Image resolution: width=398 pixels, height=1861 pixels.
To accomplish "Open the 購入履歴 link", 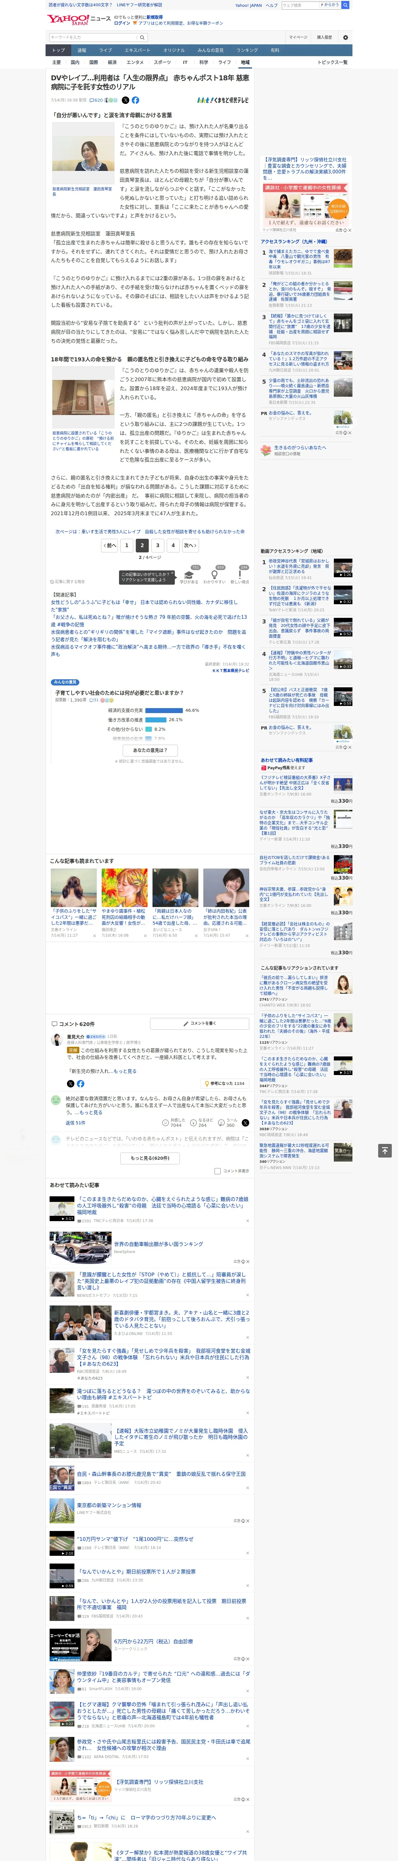I will click(324, 38).
